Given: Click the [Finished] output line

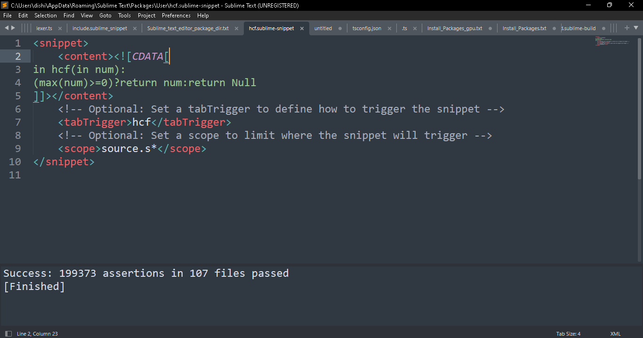Looking at the screenshot, I should [x=34, y=287].
